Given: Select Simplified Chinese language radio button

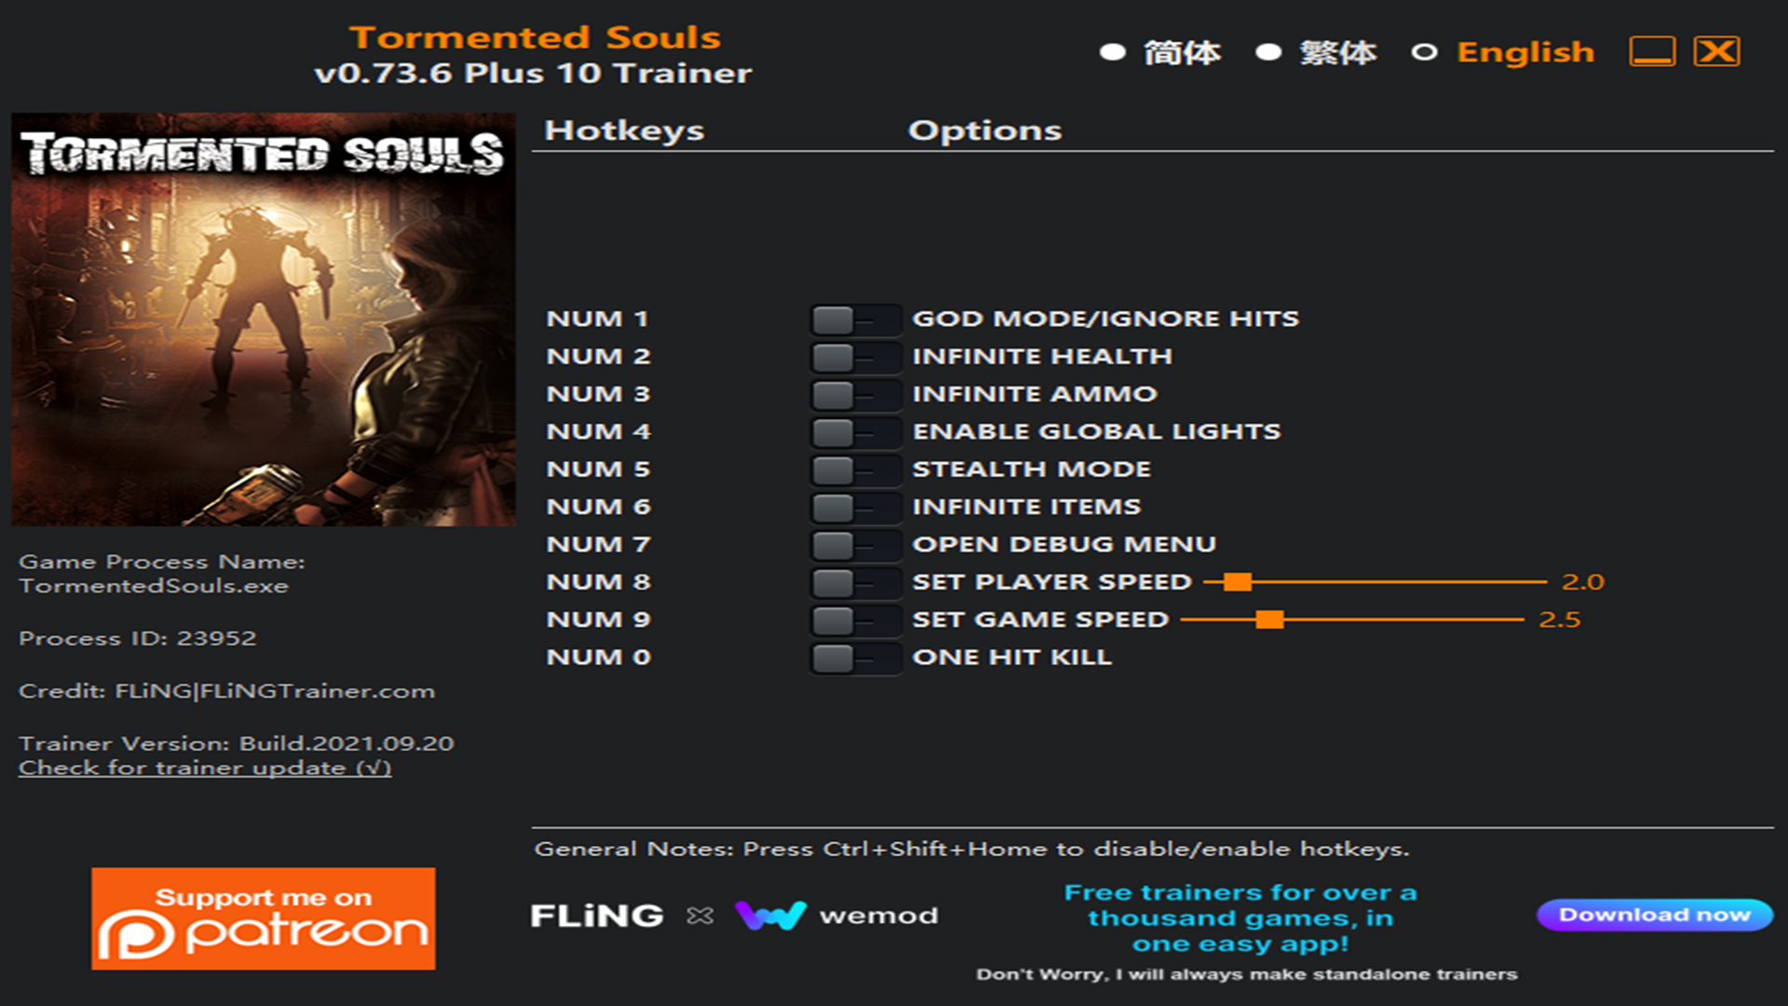Looking at the screenshot, I should [x=1113, y=52].
